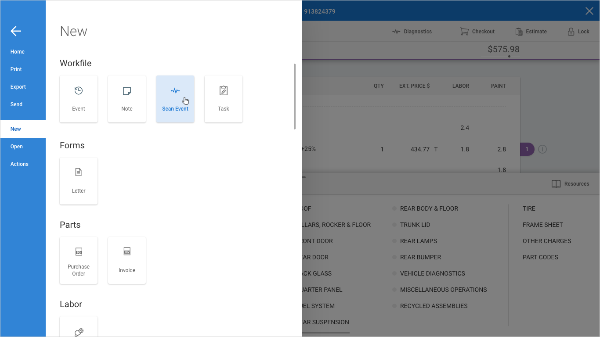This screenshot has width=600, height=337.
Task: Click the QTY column header
Action: point(379,86)
